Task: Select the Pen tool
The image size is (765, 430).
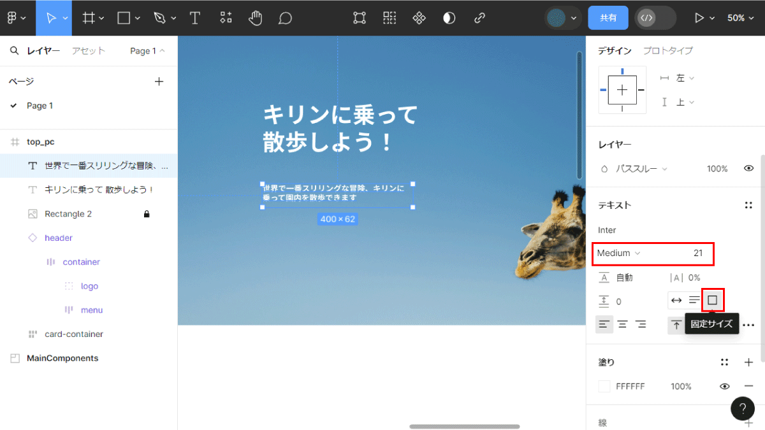Action: tap(160, 18)
